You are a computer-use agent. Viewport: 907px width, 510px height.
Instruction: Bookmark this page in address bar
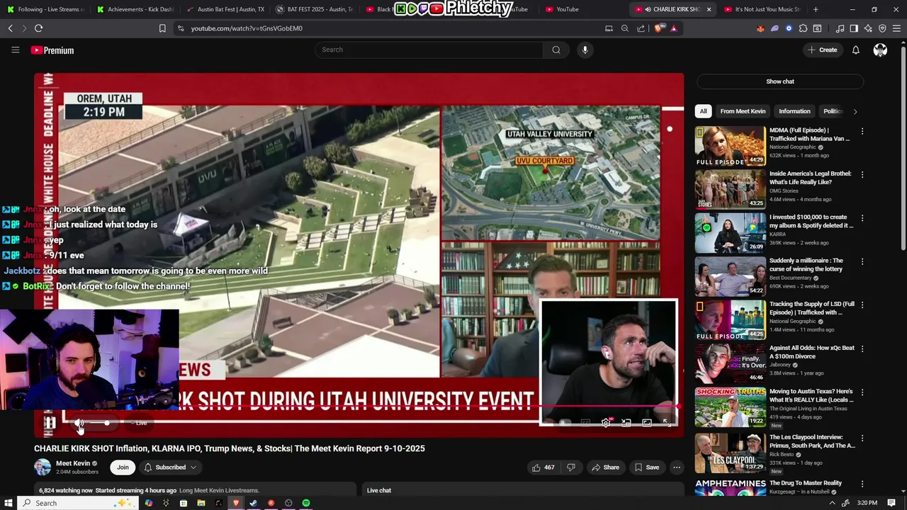[162, 28]
